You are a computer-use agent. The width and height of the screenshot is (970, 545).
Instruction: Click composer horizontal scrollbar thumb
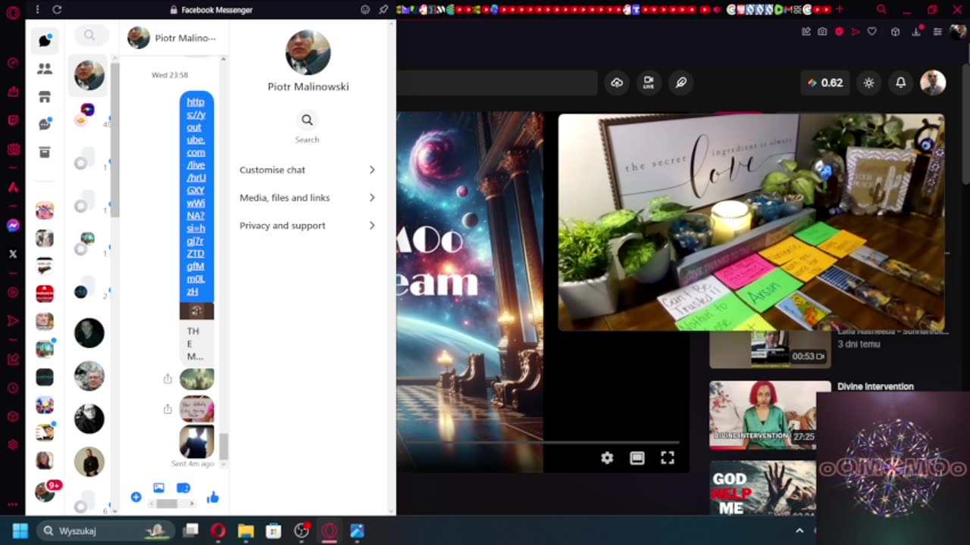click(167, 503)
